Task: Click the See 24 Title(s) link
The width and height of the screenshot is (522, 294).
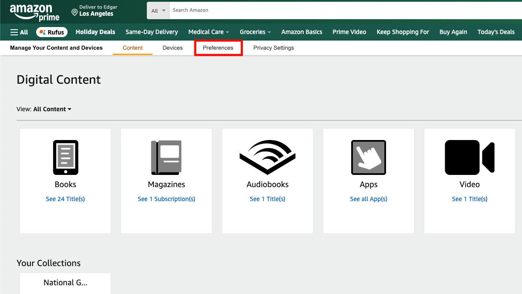Action: [65, 199]
